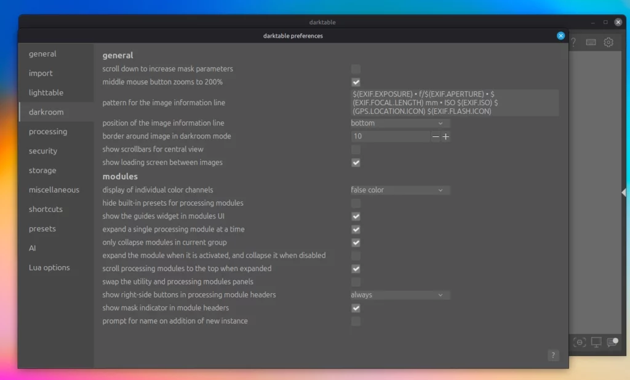Image resolution: width=630 pixels, height=380 pixels.
Task: Click the border value field showing 10
Action: [x=391, y=136]
